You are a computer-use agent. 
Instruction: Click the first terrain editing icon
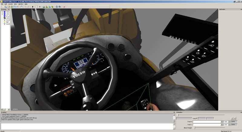(44, 7)
